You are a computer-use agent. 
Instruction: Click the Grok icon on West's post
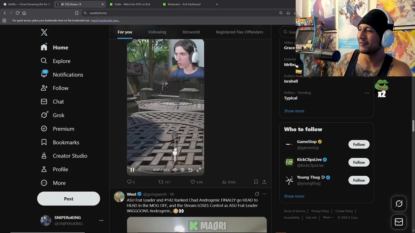click(257, 194)
